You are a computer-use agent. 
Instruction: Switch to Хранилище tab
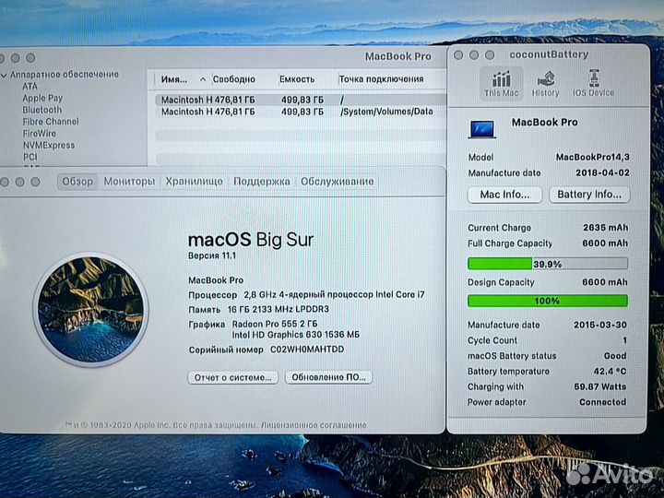click(194, 182)
